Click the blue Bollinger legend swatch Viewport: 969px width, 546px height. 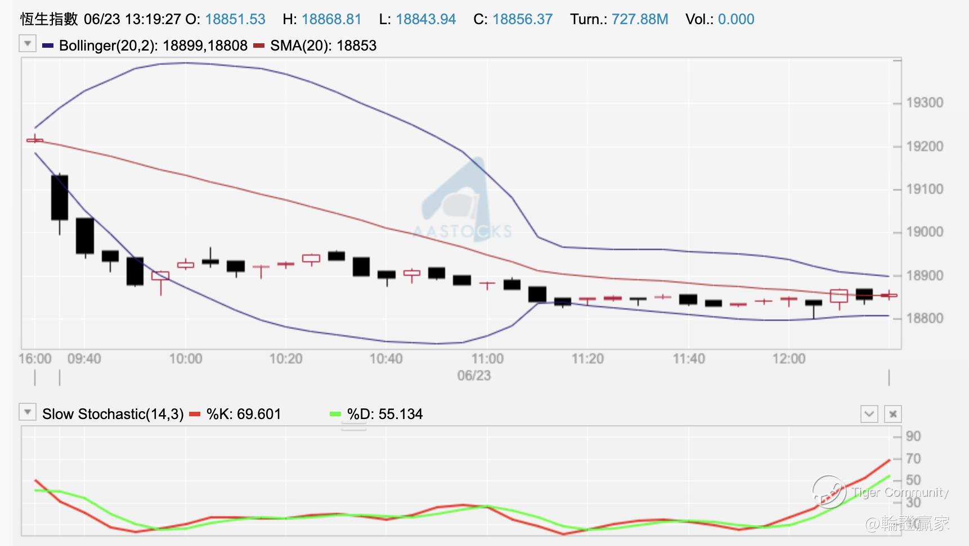click(x=48, y=46)
